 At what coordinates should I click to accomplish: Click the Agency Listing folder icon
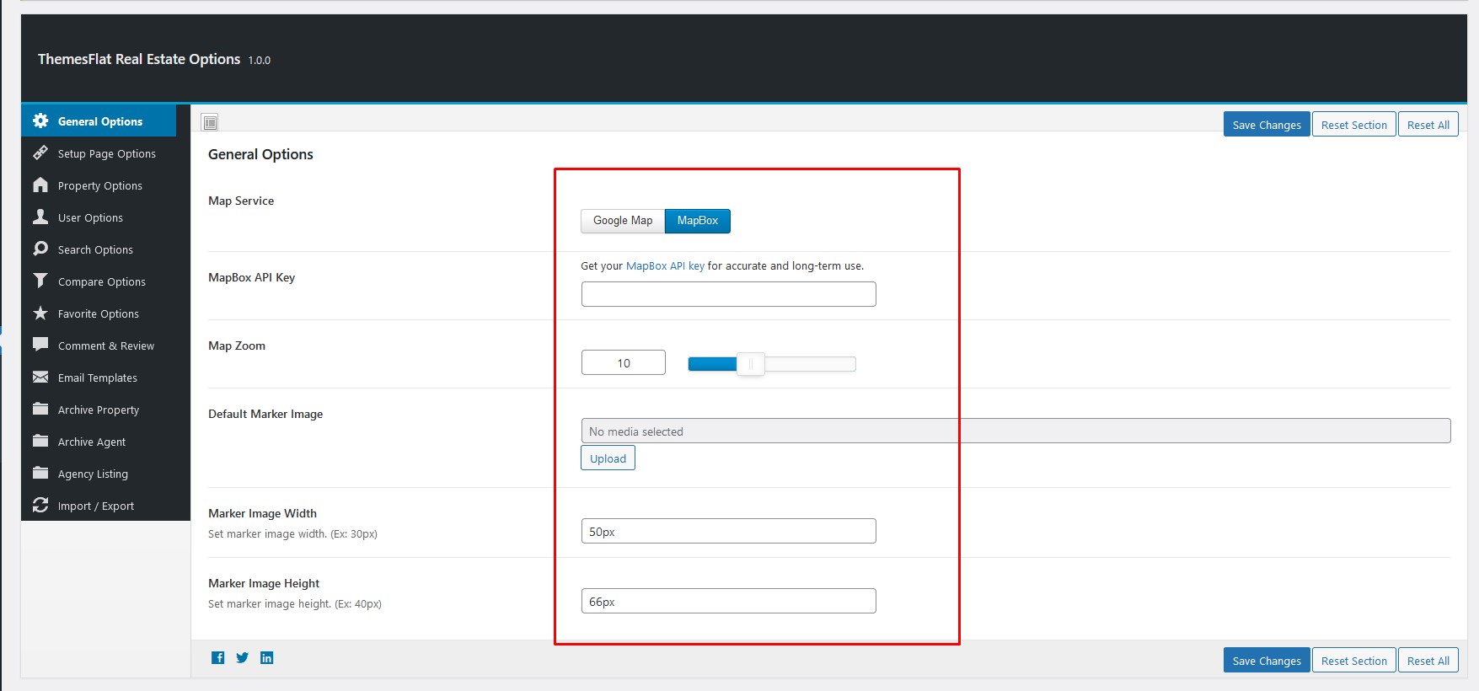click(x=40, y=473)
